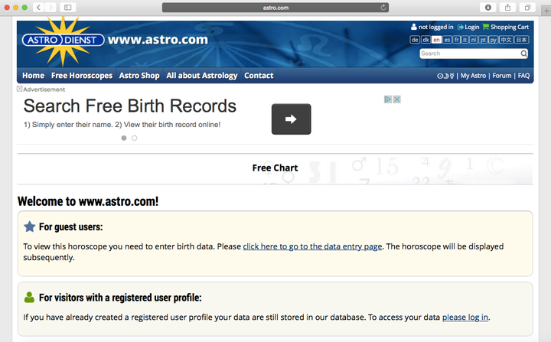Image resolution: width=551 pixels, height=342 pixels.
Task: Click the small icon beside Advertisement label
Action: [x=20, y=89]
